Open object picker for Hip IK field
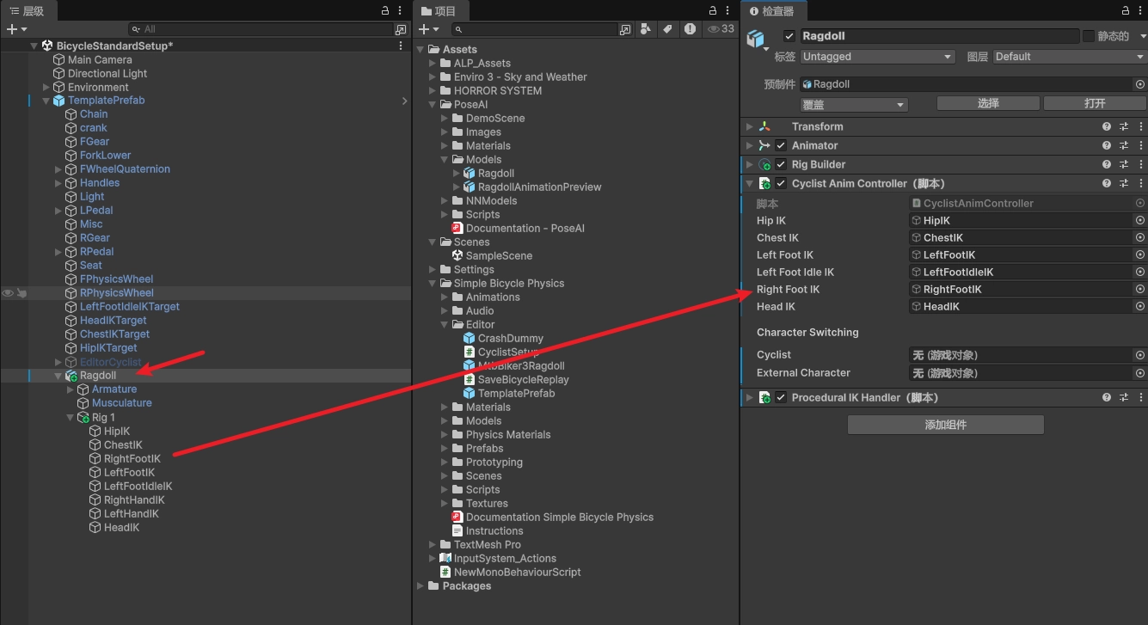The image size is (1148, 625). [x=1140, y=220]
